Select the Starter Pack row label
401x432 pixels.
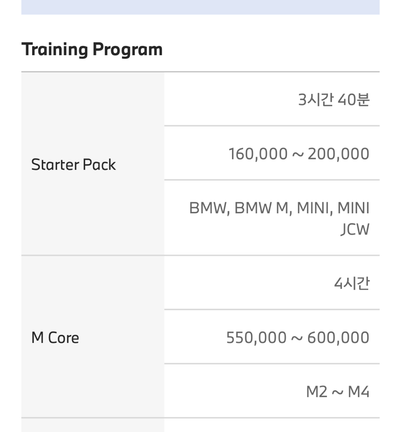tap(74, 164)
